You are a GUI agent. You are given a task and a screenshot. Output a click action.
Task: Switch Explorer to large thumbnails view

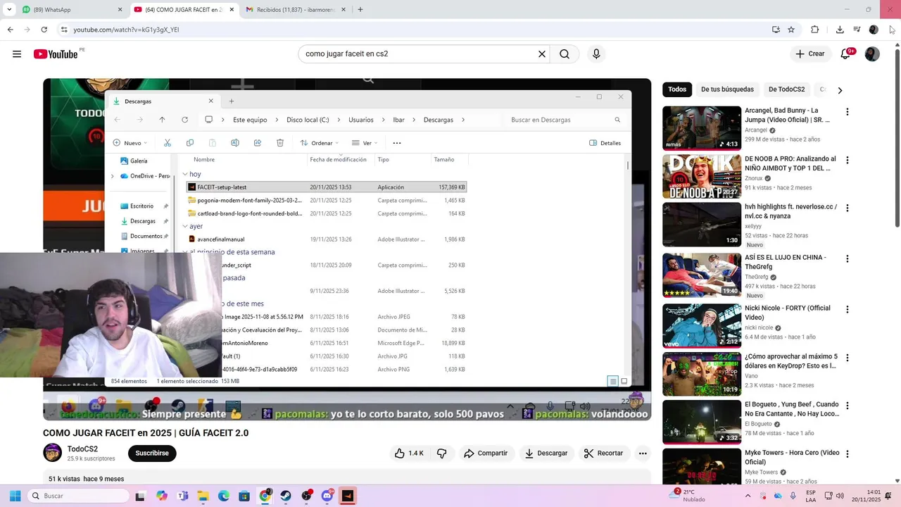624,381
